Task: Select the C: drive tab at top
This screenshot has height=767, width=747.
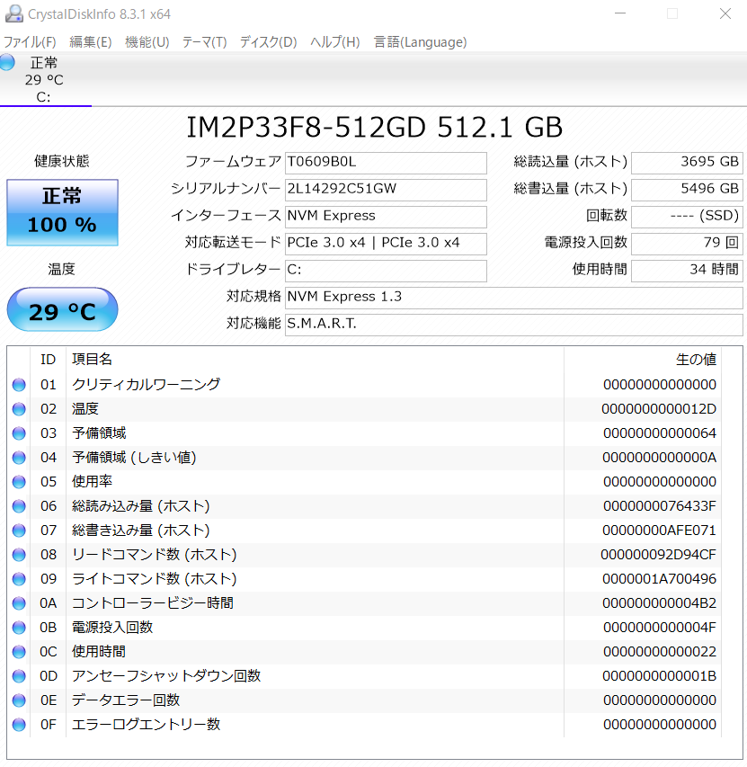Action: click(x=44, y=80)
